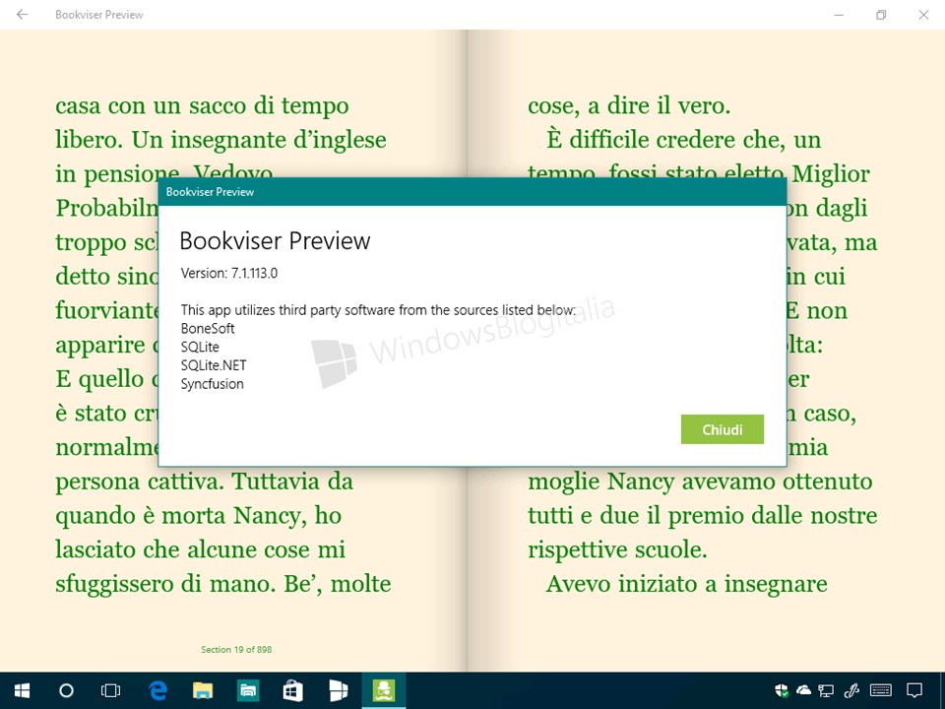The height and width of the screenshot is (709, 945).
Task: Minimize the Bookviser Preview window
Action: click(839, 15)
